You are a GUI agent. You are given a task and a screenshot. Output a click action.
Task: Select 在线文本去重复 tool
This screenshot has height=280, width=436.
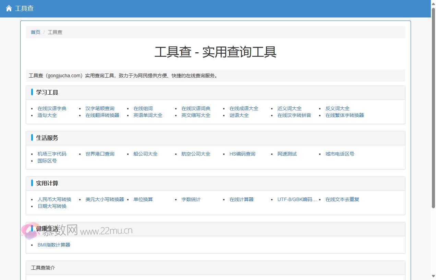pyautogui.click(x=342, y=199)
